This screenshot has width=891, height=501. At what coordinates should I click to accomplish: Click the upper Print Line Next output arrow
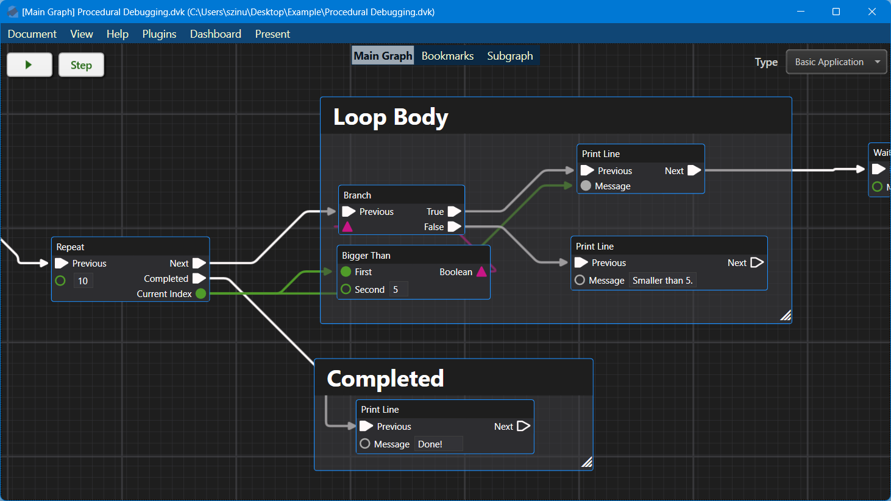[x=694, y=170]
